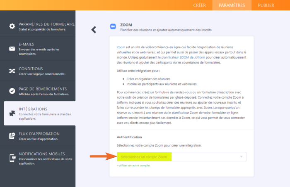Screen dimensions: 290x187
Task: Open Notifications mobiles section
Action: pos(38,158)
